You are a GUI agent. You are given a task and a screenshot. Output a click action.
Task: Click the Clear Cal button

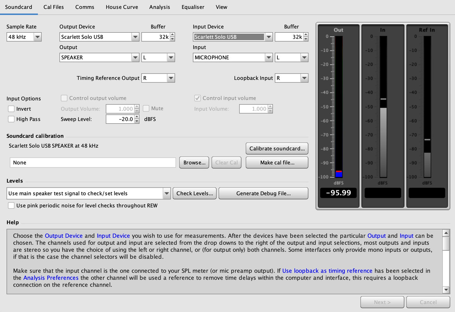(226, 163)
